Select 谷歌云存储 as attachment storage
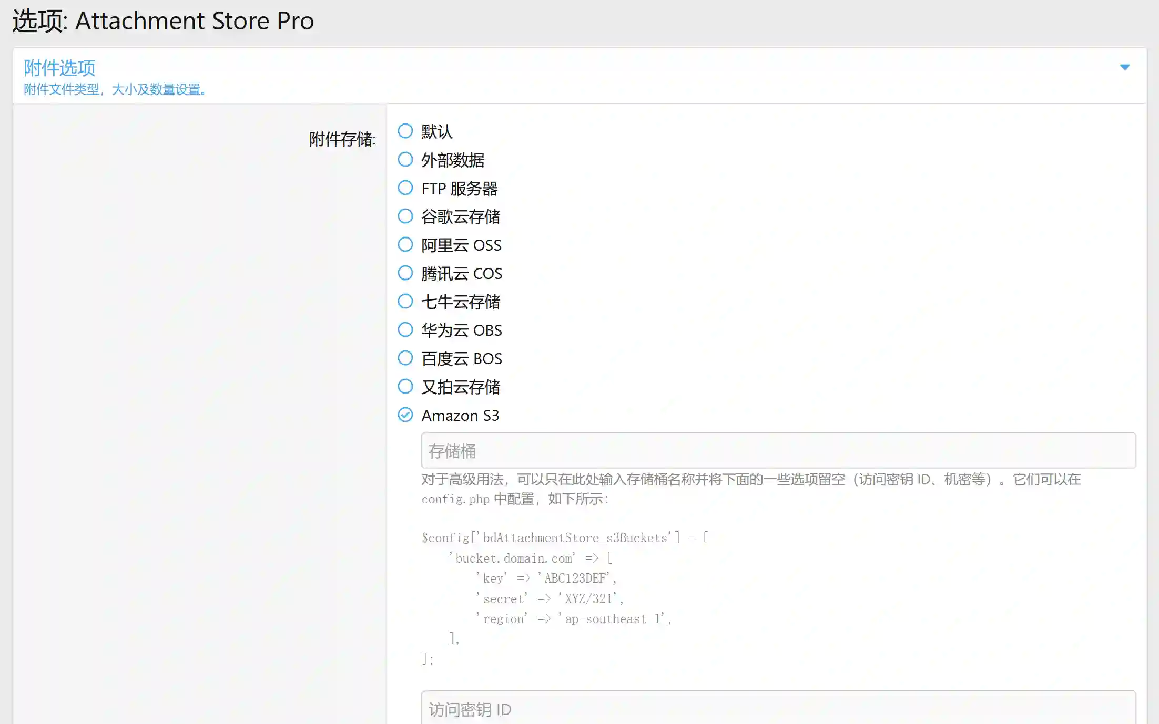The height and width of the screenshot is (724, 1159). (x=405, y=216)
